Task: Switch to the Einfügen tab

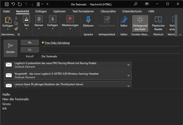Action: point(41,11)
